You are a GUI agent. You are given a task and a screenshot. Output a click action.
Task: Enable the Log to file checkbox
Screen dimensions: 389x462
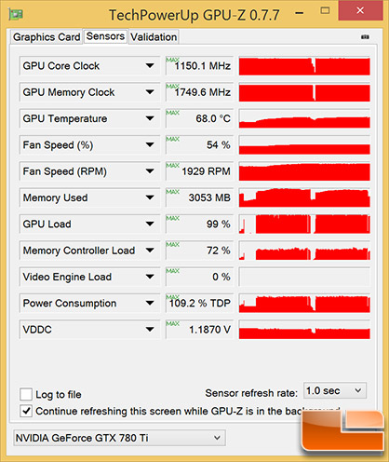point(26,394)
